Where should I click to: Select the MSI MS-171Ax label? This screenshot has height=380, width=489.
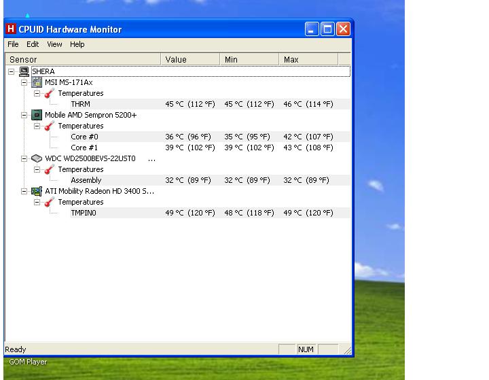coord(69,82)
